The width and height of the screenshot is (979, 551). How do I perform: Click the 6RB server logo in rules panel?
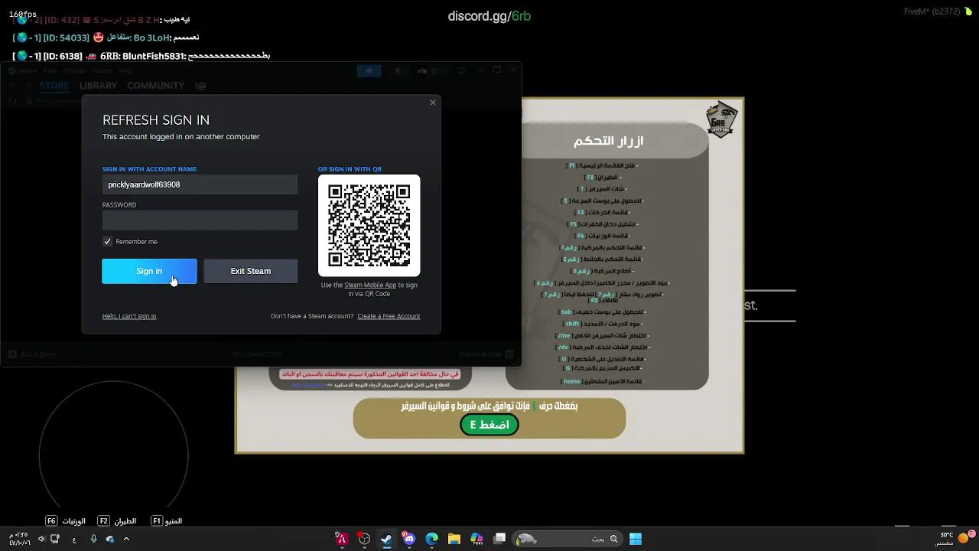pos(721,120)
